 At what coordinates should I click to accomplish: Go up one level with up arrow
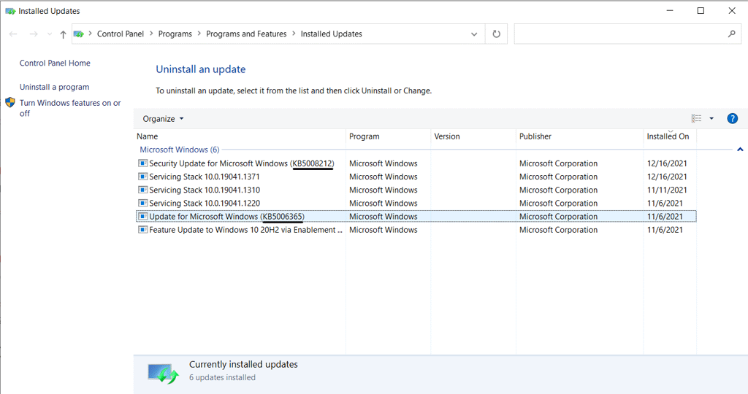point(63,34)
